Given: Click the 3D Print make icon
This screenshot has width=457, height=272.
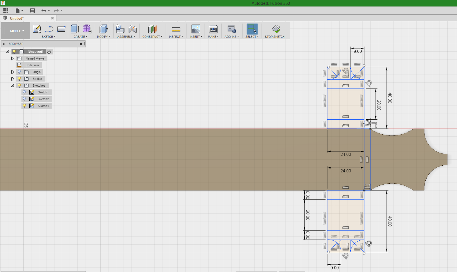Looking at the screenshot, I should tap(213, 29).
